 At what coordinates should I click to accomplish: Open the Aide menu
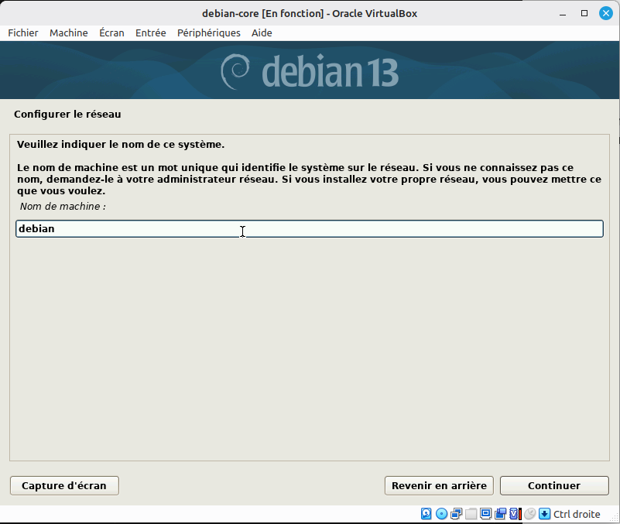(x=262, y=33)
